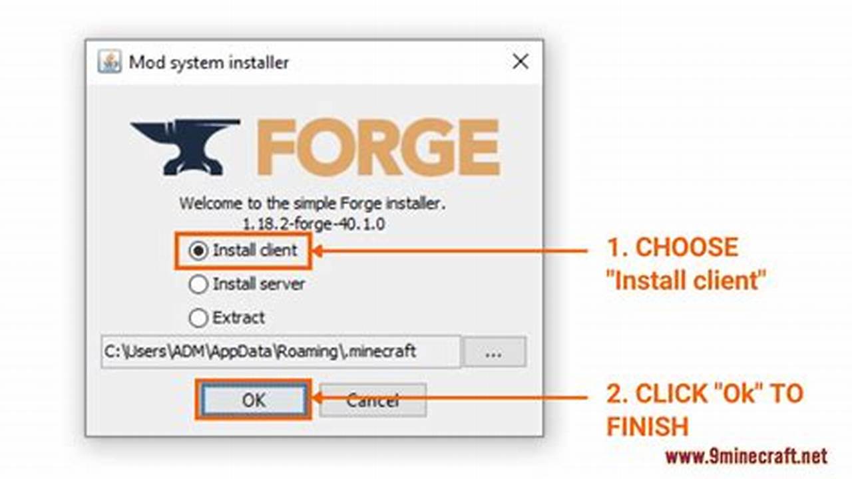Click the version text 1.18.2-forge-40.1.0

[x=314, y=224]
